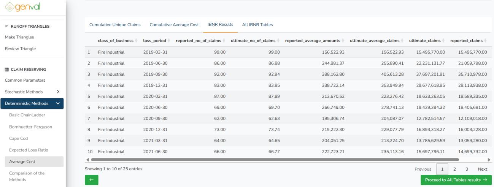Click the scrollbar's left arrow

pyautogui.click(x=87, y=160)
